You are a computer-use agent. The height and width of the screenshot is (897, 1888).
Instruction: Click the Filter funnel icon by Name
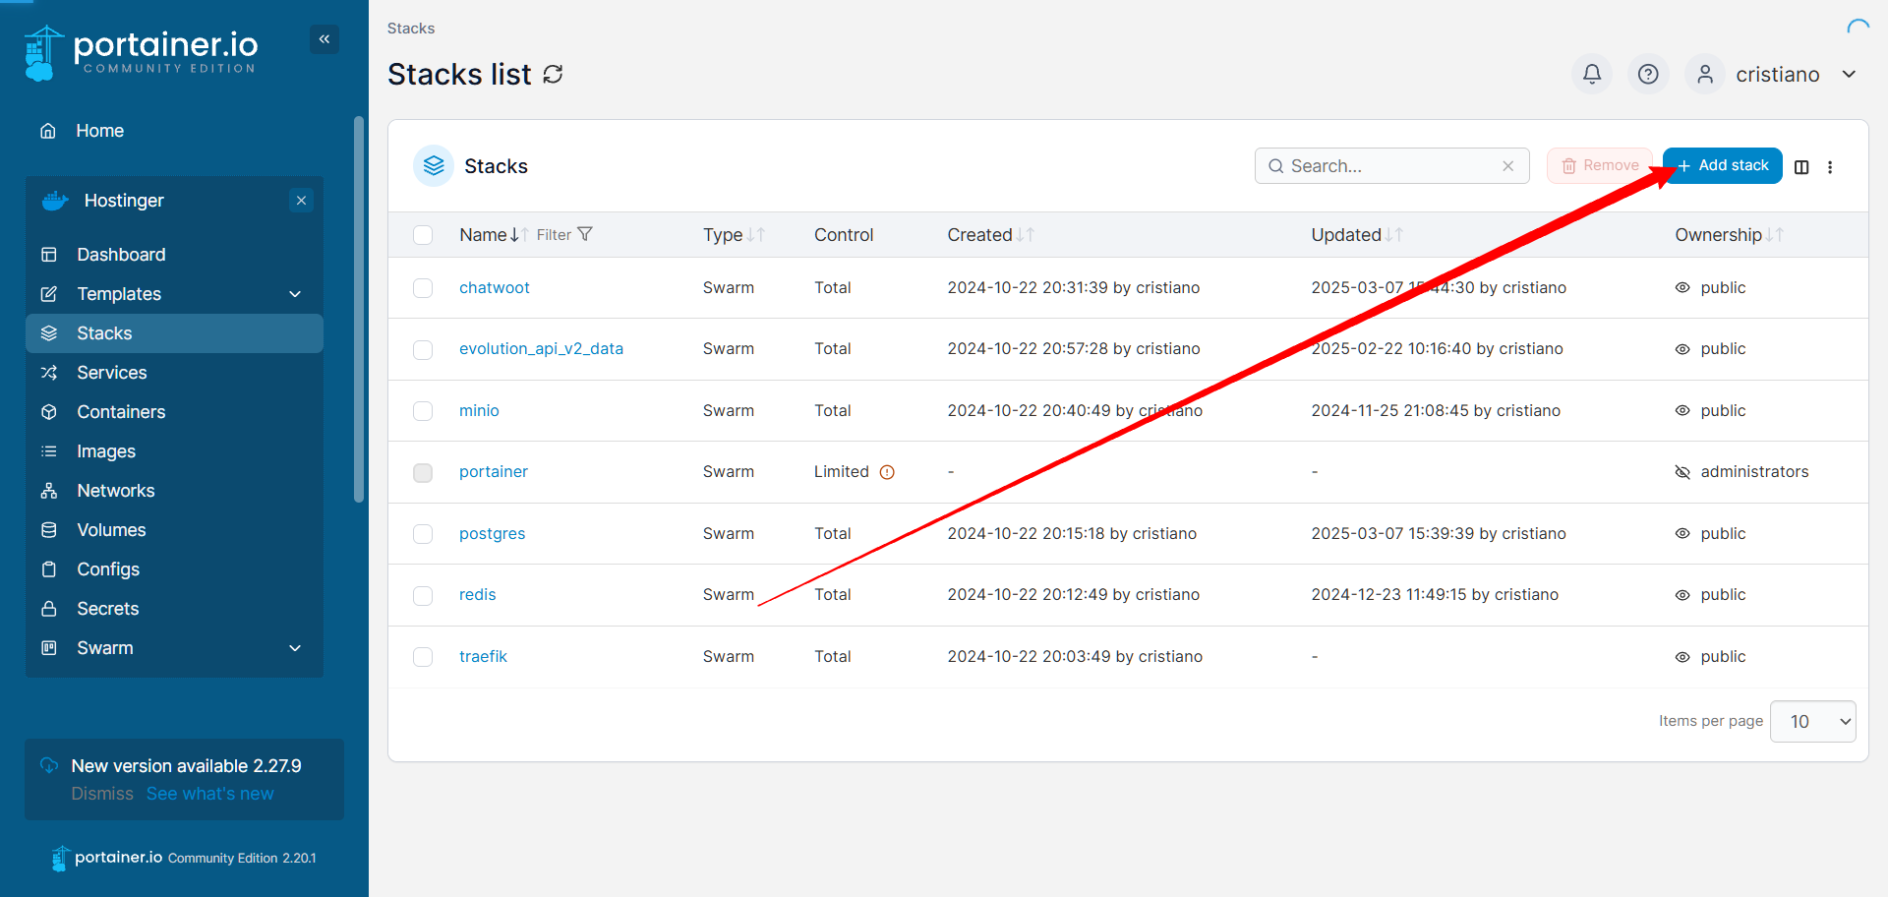tap(585, 234)
